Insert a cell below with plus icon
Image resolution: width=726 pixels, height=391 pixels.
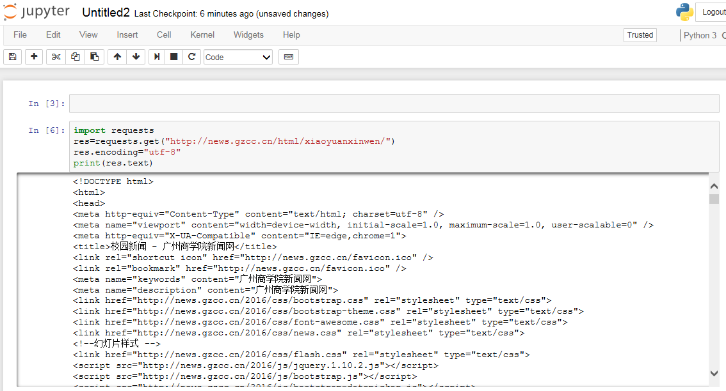click(x=34, y=57)
